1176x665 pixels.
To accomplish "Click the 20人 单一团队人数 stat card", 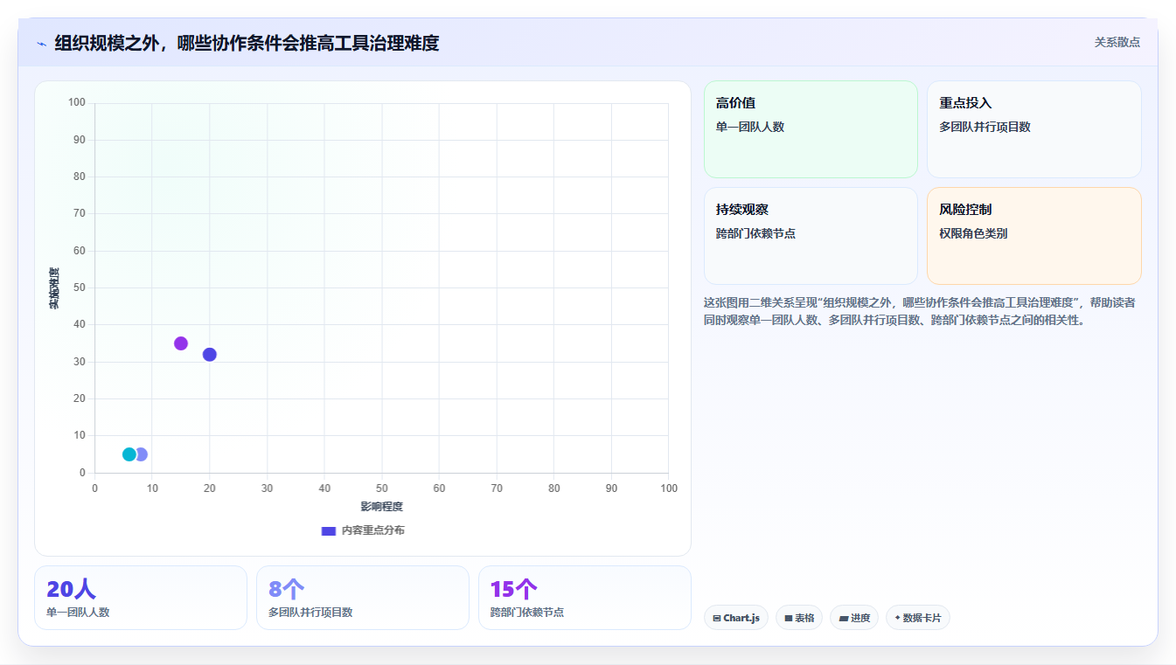I will point(141,598).
